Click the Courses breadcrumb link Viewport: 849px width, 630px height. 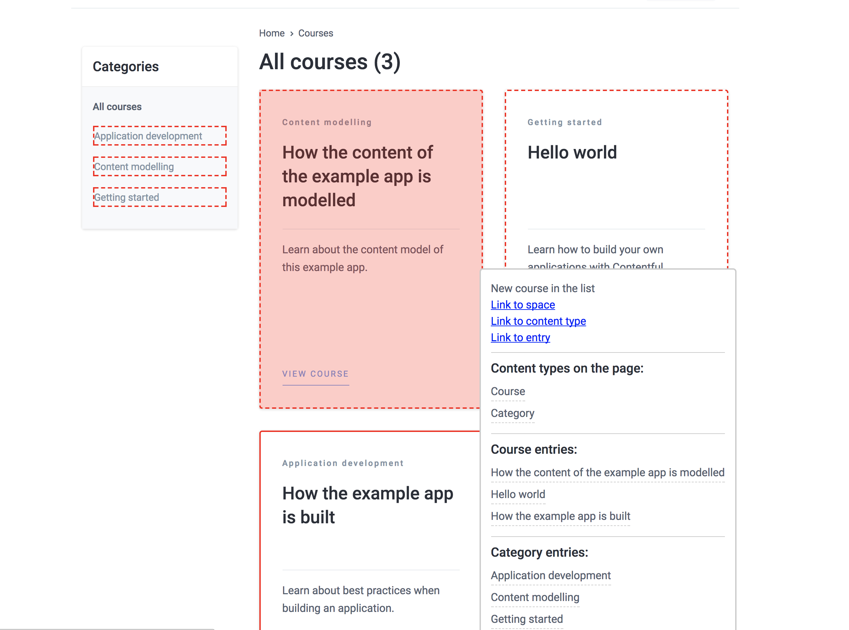[315, 33]
